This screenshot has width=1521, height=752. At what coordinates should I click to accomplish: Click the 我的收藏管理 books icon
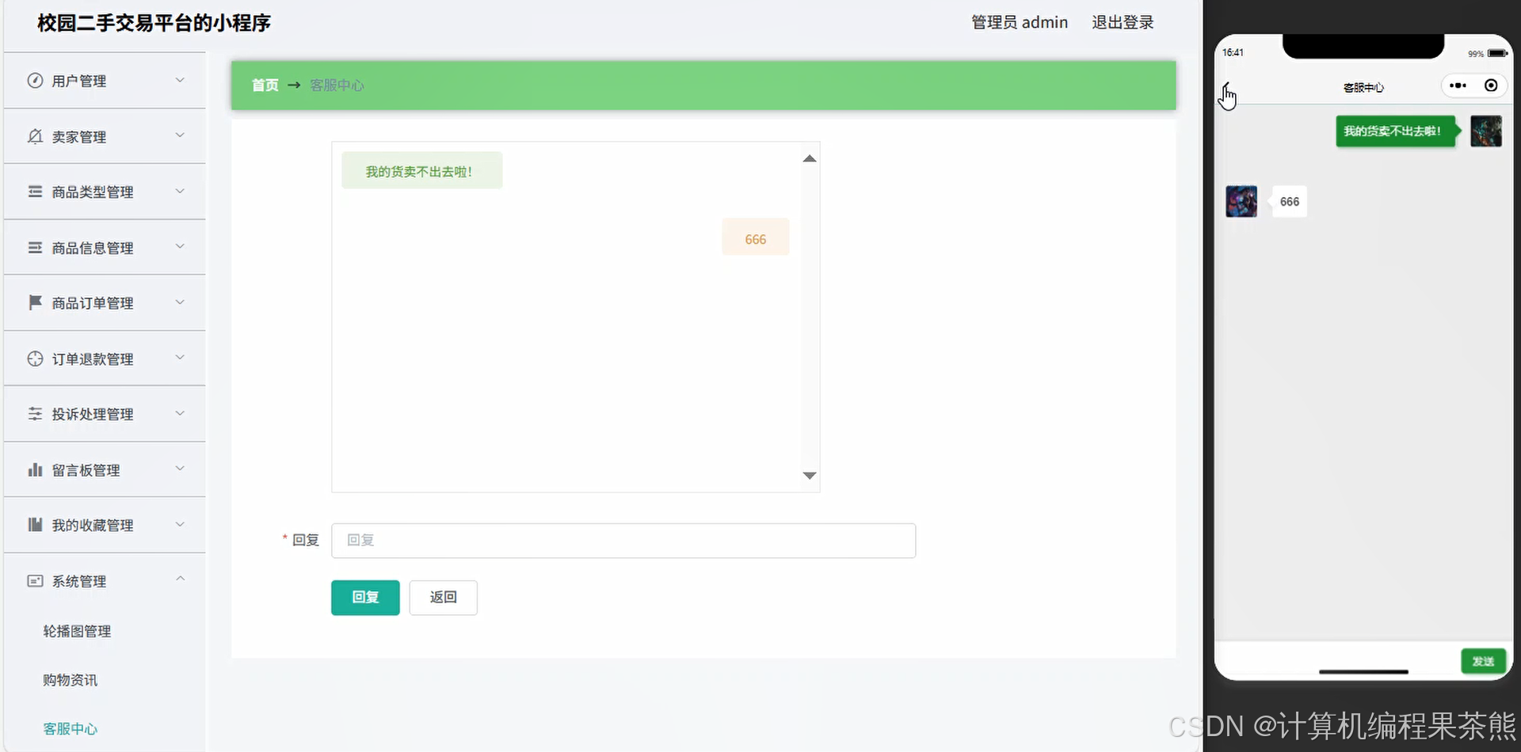[x=35, y=525]
